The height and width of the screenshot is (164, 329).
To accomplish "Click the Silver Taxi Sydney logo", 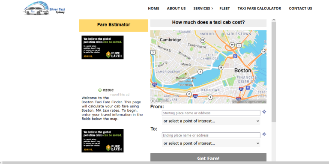I will [44, 9].
